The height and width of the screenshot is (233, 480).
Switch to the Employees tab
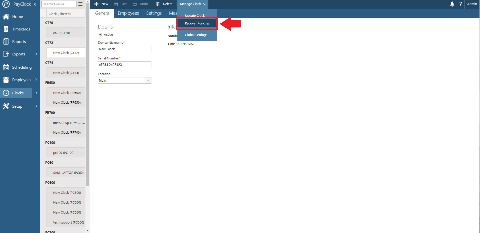click(128, 13)
